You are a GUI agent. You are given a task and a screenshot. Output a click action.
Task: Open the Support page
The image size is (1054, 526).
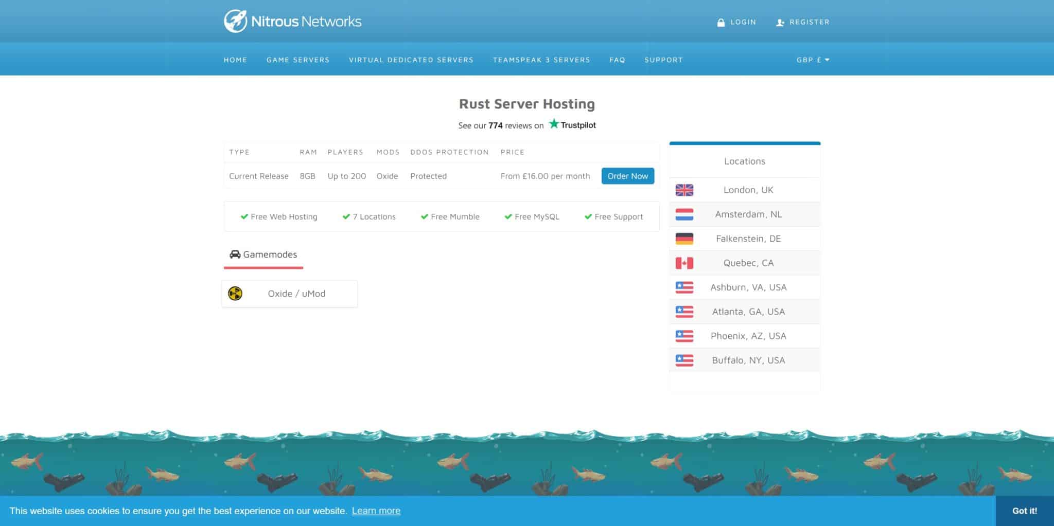tap(664, 60)
